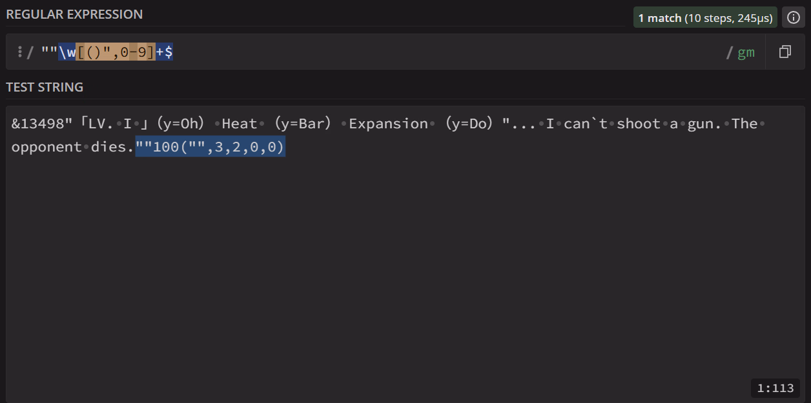Place cursor on the word opponent
Viewport: 811px width, 403px height.
coord(46,147)
